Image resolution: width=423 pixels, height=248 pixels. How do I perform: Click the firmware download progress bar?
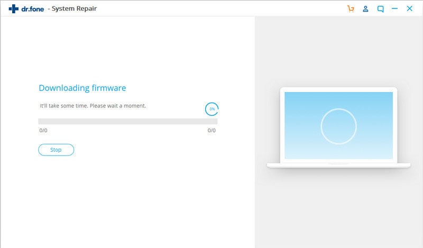128,121
